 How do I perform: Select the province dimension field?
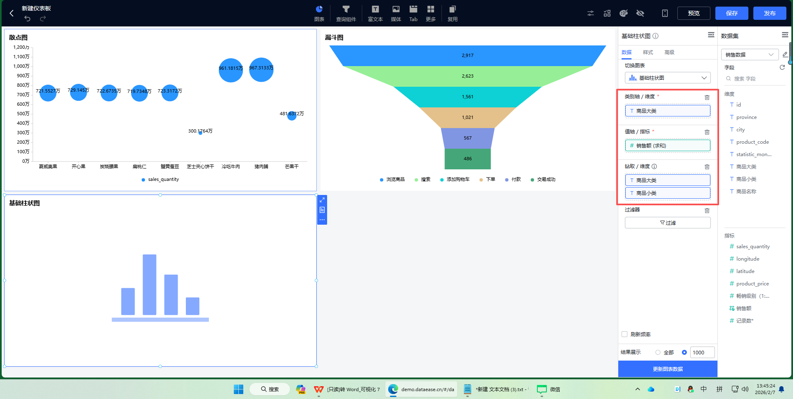click(x=747, y=117)
